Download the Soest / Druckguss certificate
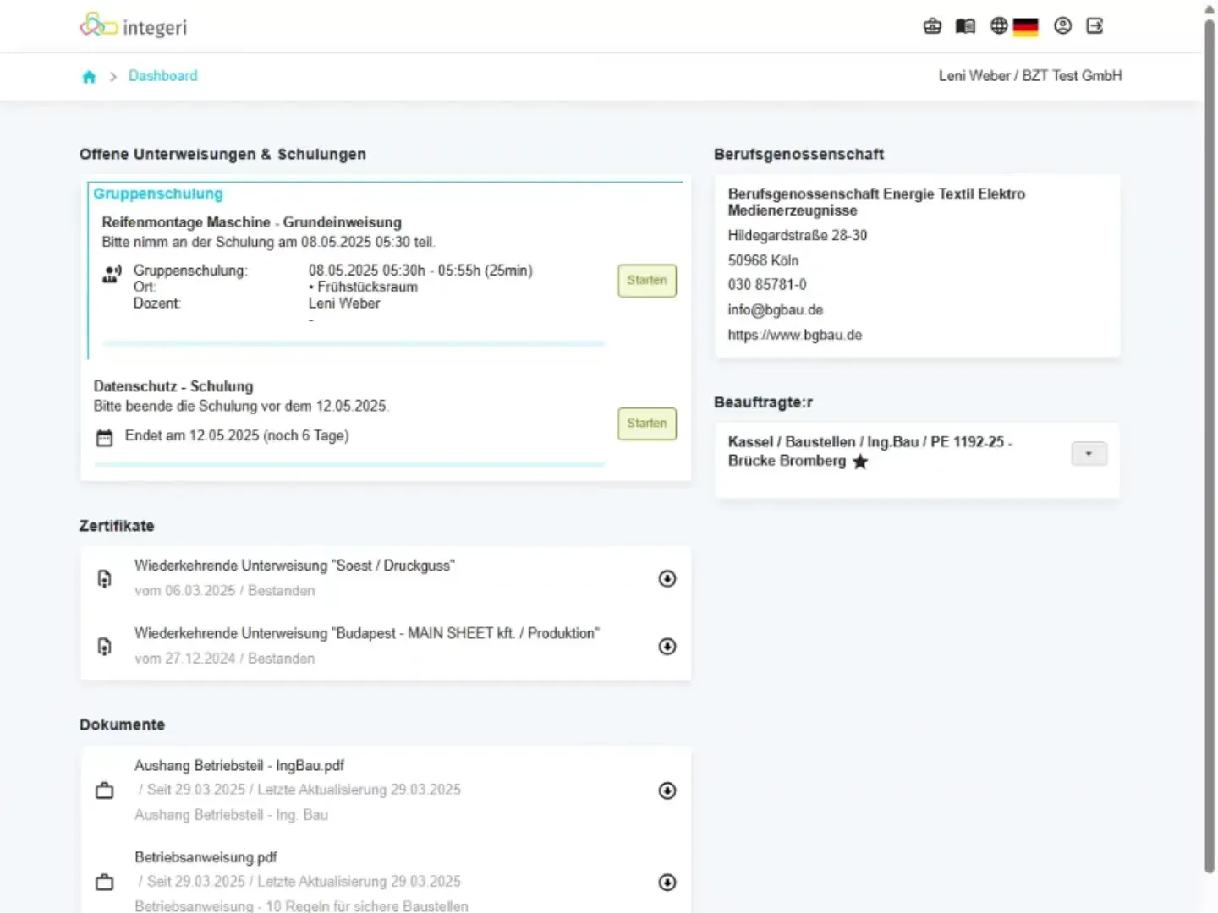Image resolution: width=1218 pixels, height=913 pixels. pyautogui.click(x=667, y=578)
